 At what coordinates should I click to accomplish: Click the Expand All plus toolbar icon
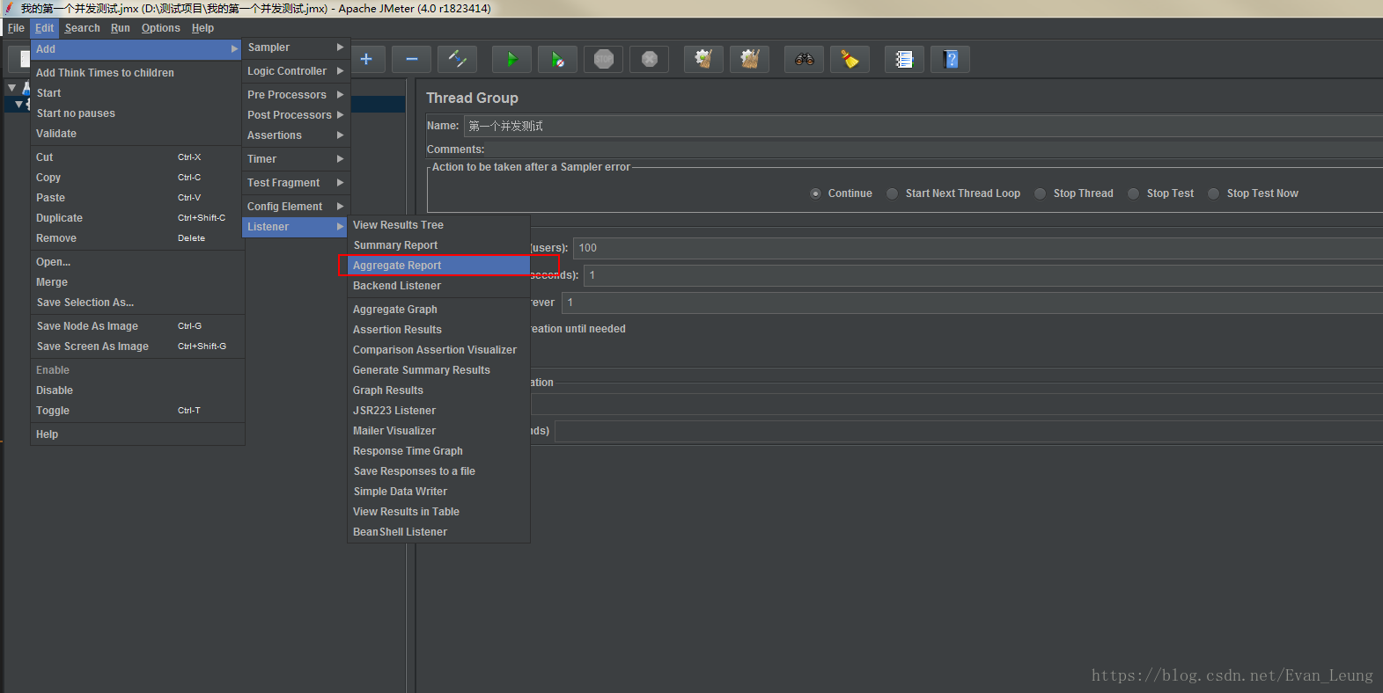click(x=366, y=59)
